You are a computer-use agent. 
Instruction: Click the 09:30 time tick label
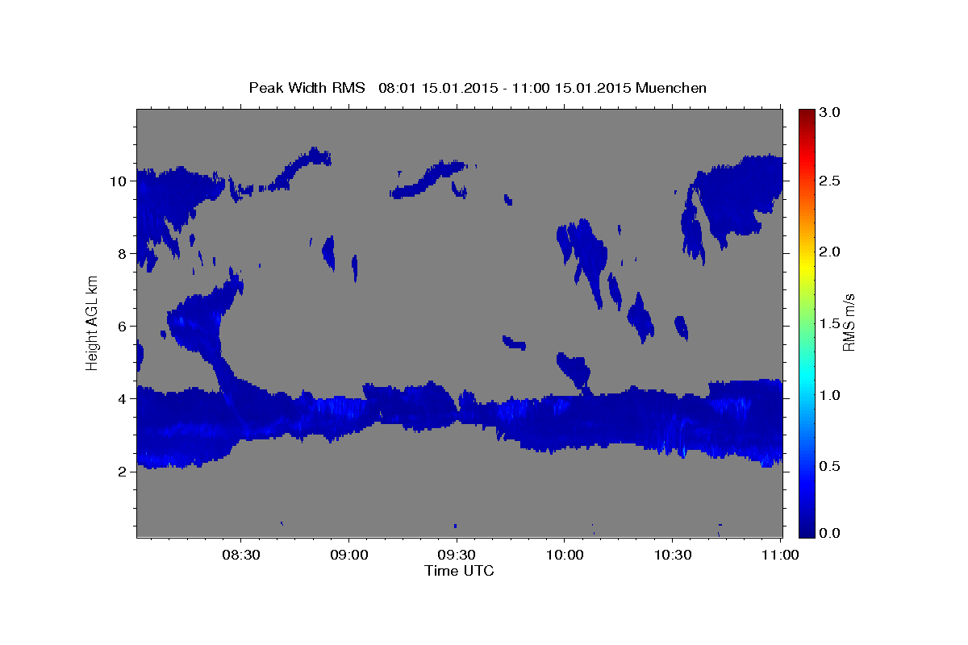coord(457,556)
